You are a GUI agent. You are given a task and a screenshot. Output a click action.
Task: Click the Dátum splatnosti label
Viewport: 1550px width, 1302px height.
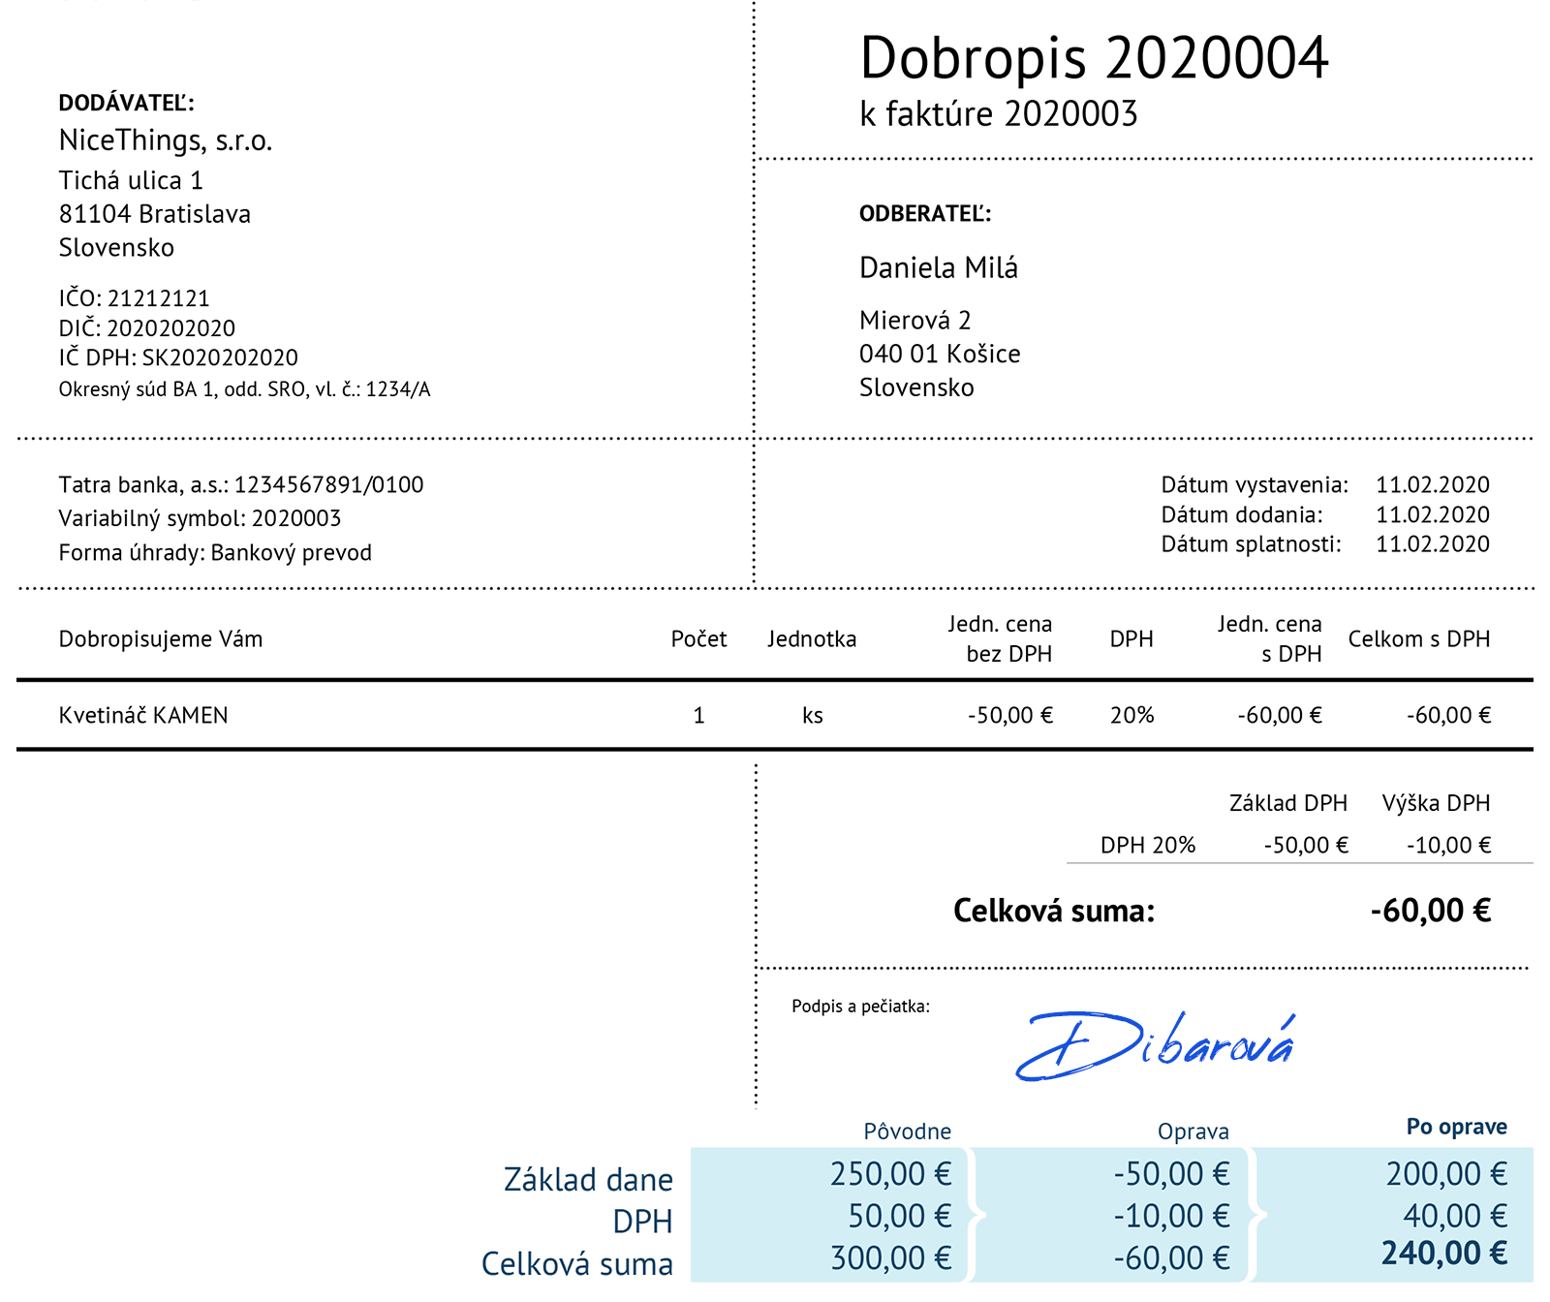[x=1251, y=544]
